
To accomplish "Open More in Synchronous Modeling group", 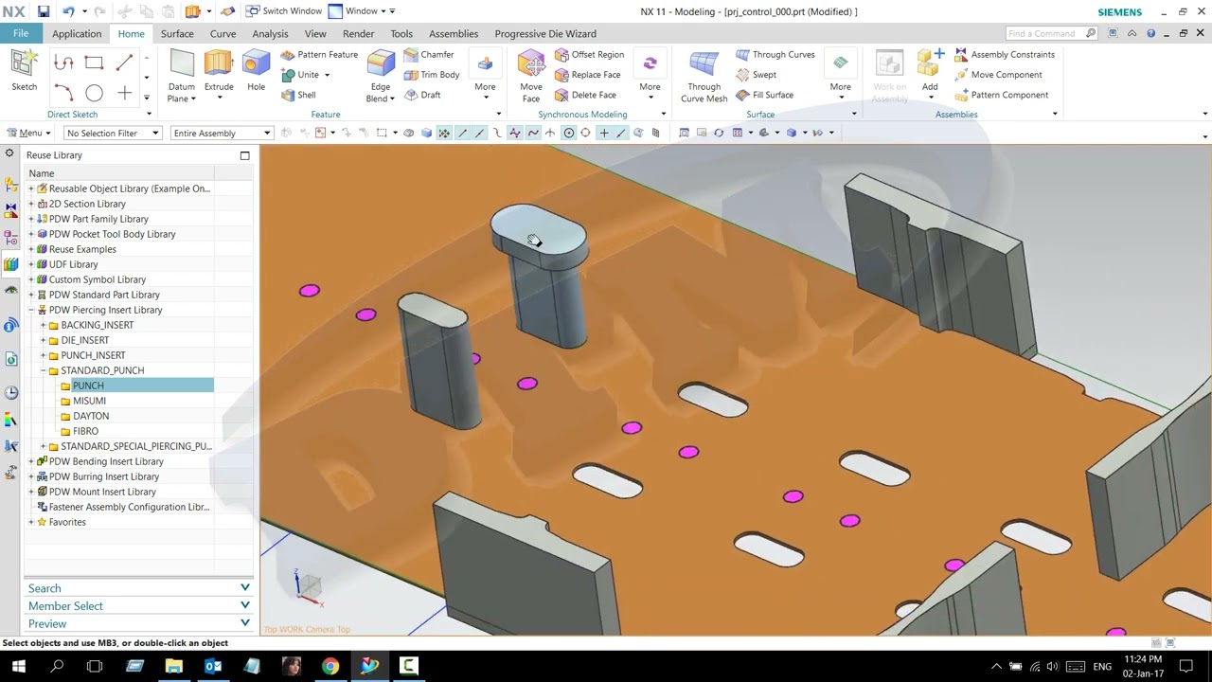I will tap(650, 76).
